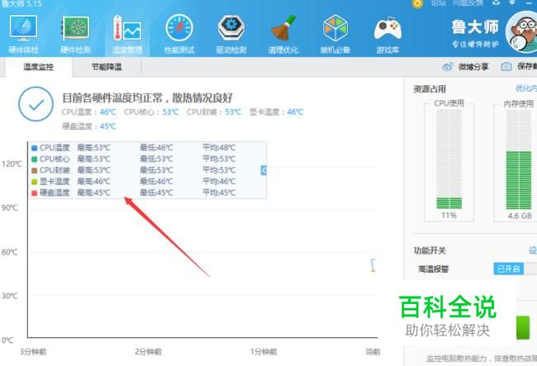537x366 pixels.
Task: Click the yellow-green 显卡温度 legend swatch
Action: click(34, 182)
